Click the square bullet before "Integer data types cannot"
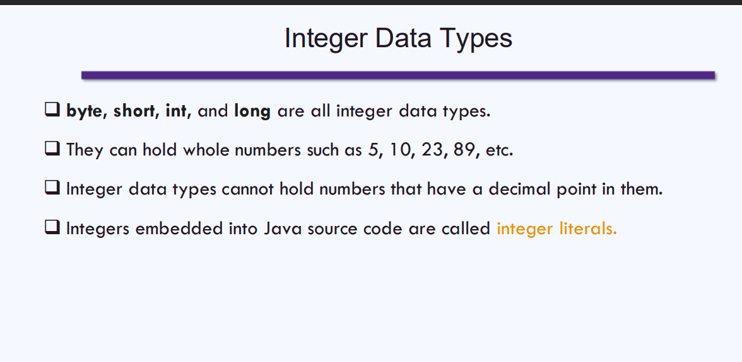742x362 pixels. pos(52,188)
